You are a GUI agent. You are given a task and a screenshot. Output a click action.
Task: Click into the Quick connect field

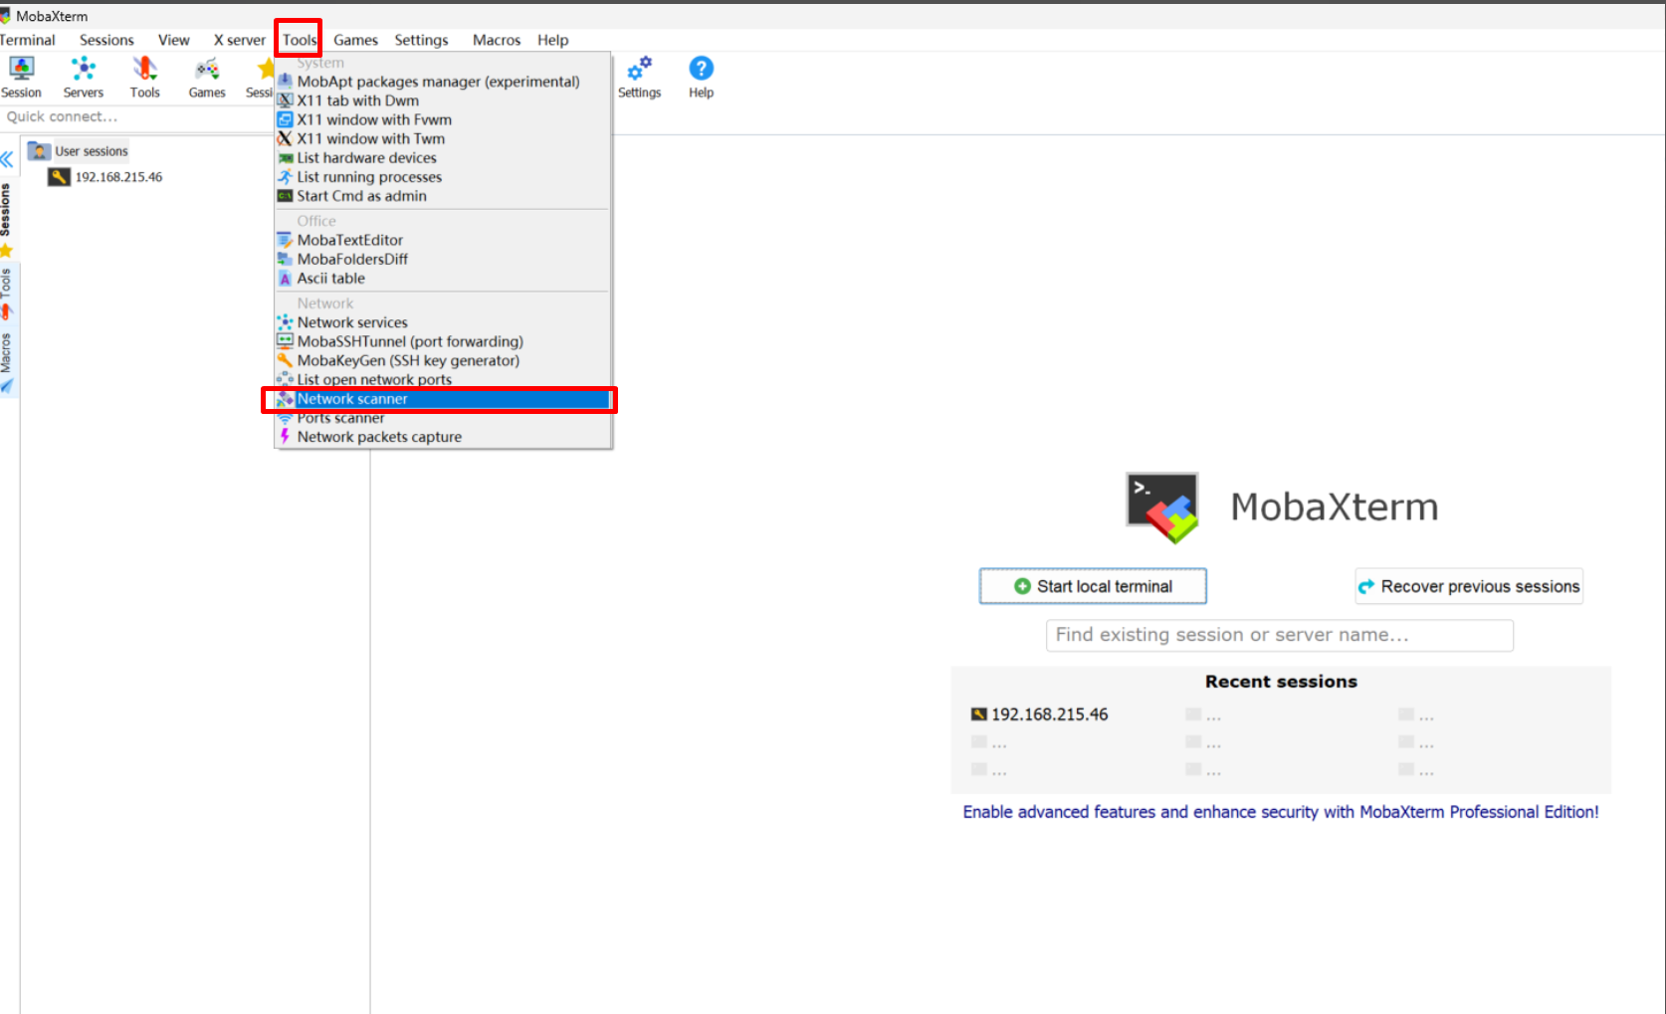click(x=136, y=117)
